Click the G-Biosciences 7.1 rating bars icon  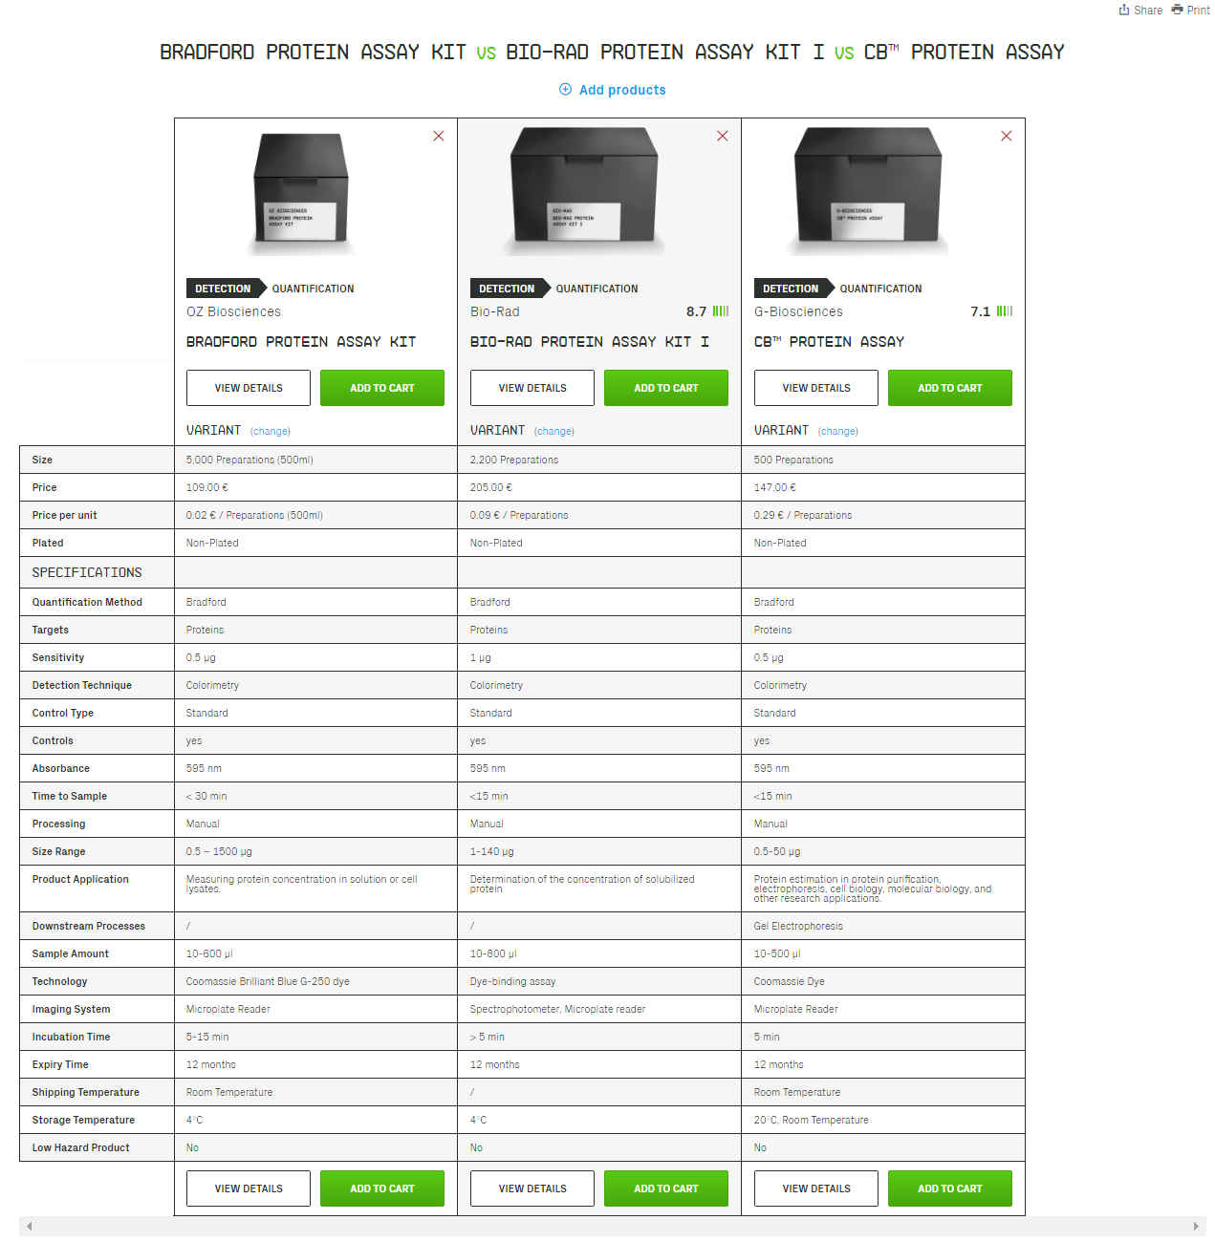coord(1005,311)
